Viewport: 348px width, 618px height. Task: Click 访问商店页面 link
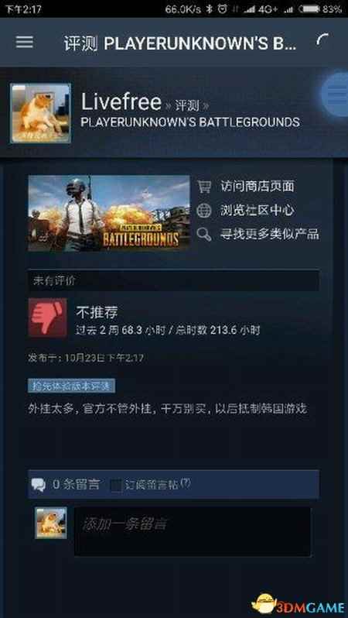[x=258, y=187]
